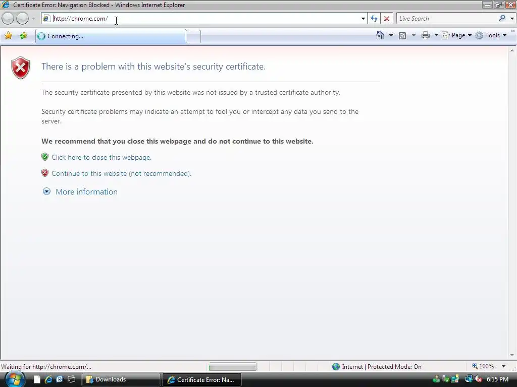Stop loading with the red X button
This screenshot has width=517, height=387.
click(x=387, y=19)
